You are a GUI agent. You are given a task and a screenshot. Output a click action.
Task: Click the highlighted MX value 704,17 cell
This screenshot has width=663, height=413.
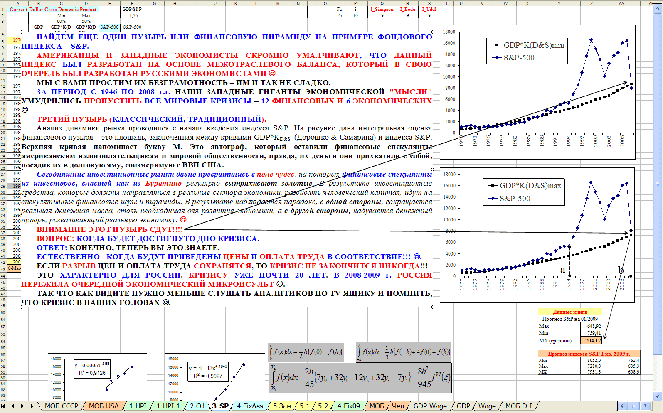(x=592, y=341)
